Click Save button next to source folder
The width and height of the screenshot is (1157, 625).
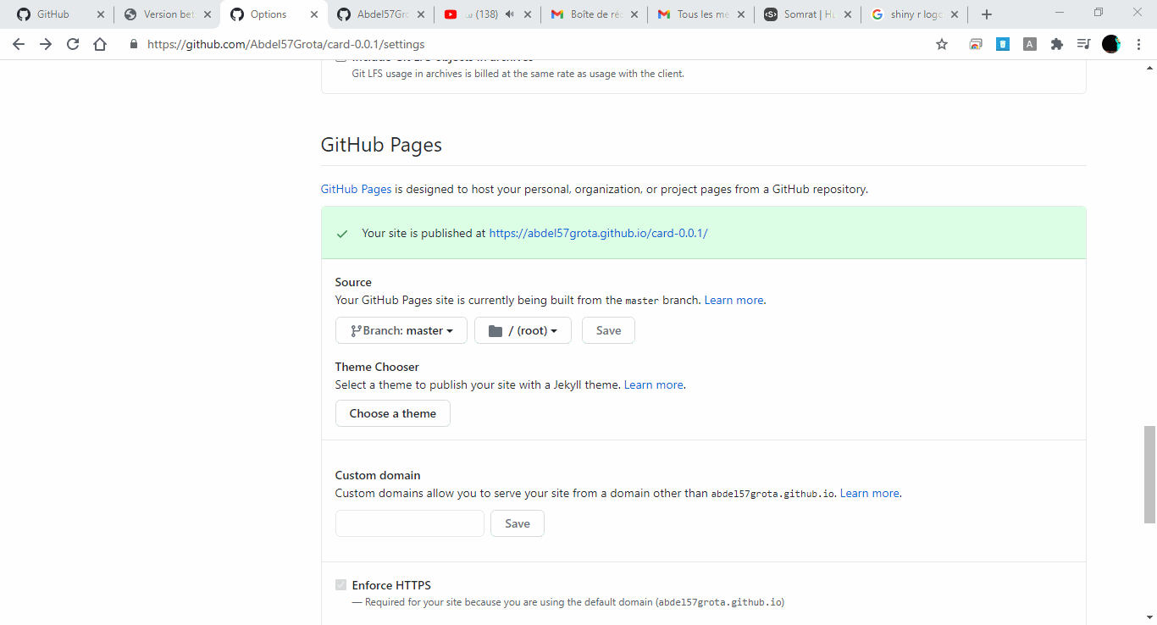pos(608,330)
